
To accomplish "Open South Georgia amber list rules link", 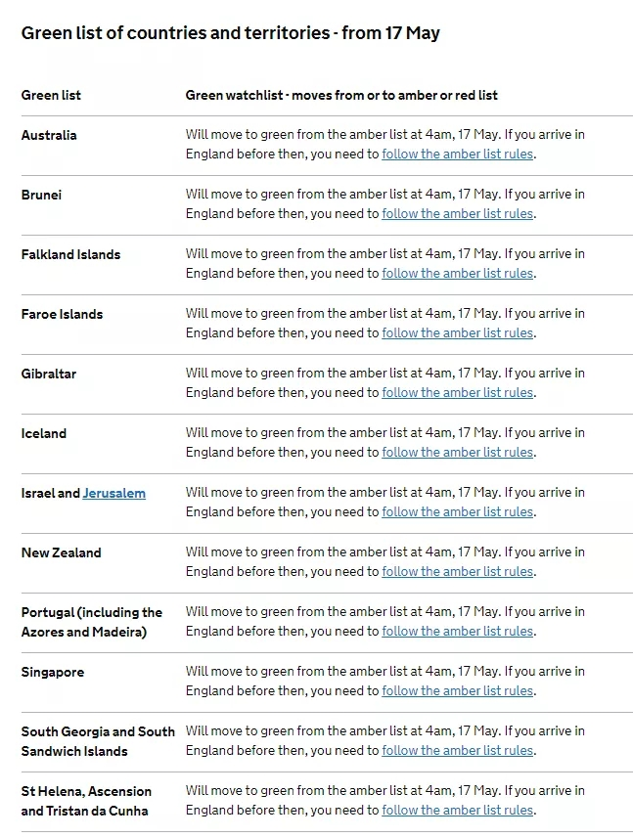I will (x=458, y=750).
